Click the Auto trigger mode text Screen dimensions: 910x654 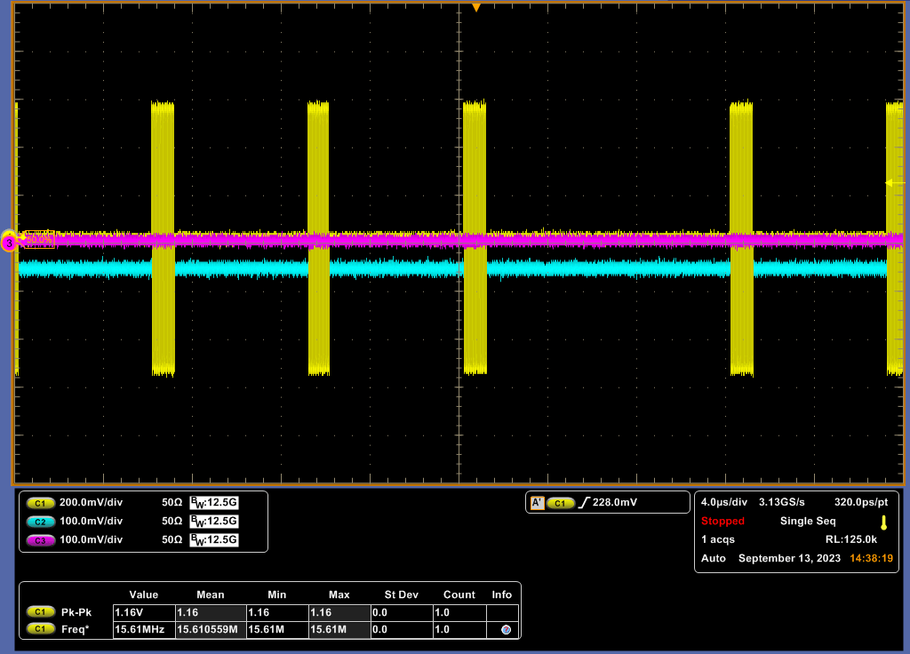coord(714,558)
